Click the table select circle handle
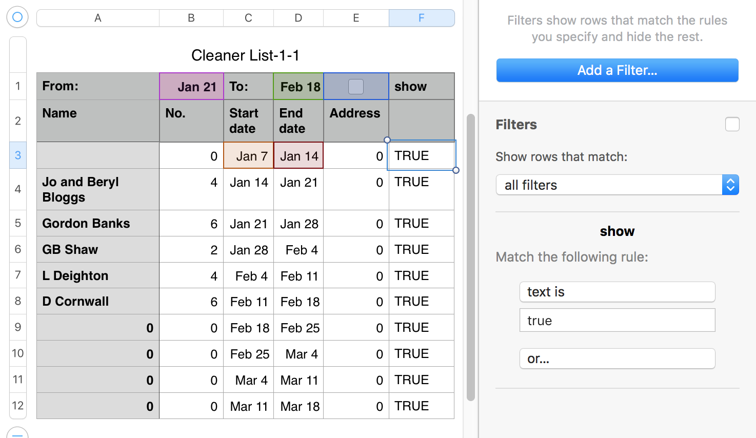This screenshot has height=438, width=756. point(17,17)
